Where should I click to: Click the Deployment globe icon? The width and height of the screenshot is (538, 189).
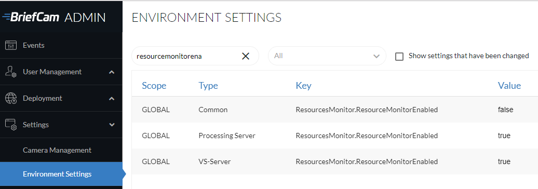(11, 98)
